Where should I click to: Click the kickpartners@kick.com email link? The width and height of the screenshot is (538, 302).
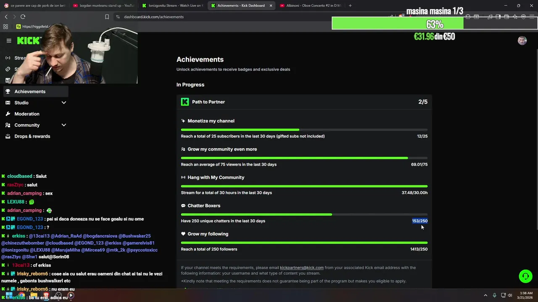[302, 268]
